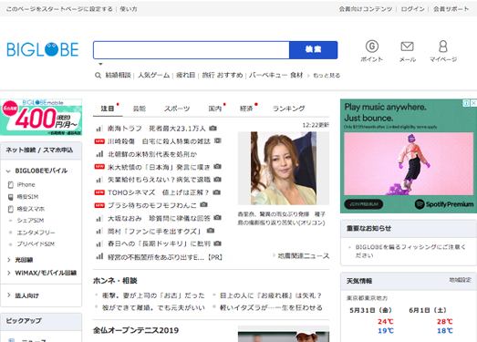Open headline ブラシ待ちのモフモフわんこ
This screenshot has width=477, height=342.
(152, 205)
